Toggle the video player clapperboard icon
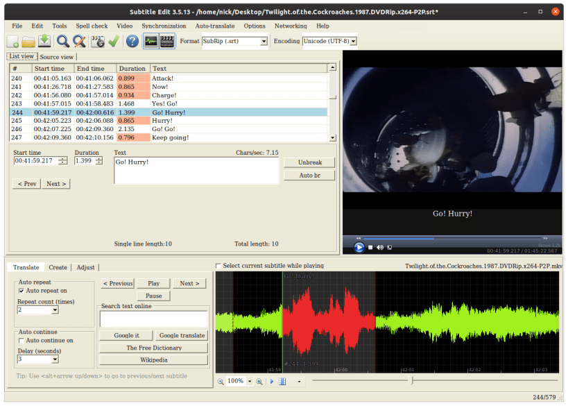The width and height of the screenshot is (568, 406). [167, 42]
